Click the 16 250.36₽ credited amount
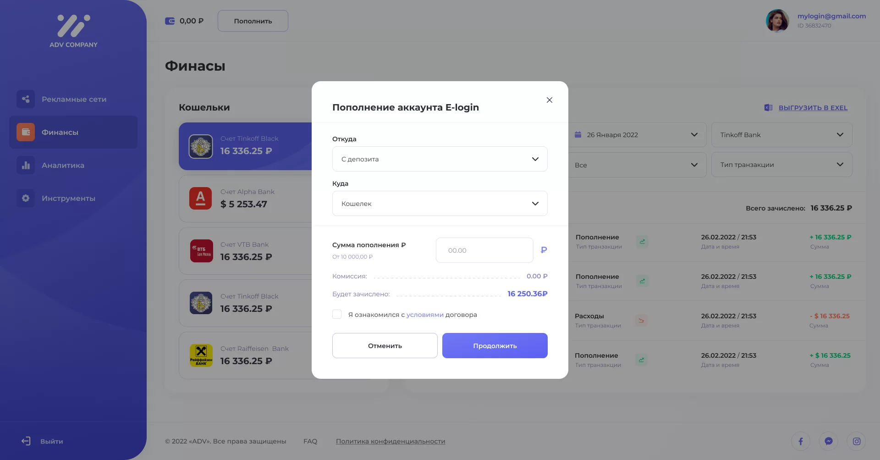Image resolution: width=880 pixels, height=460 pixels. (x=528, y=294)
